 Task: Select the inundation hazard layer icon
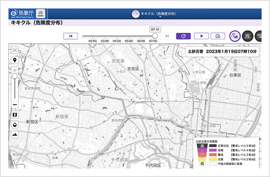[x=248, y=36]
